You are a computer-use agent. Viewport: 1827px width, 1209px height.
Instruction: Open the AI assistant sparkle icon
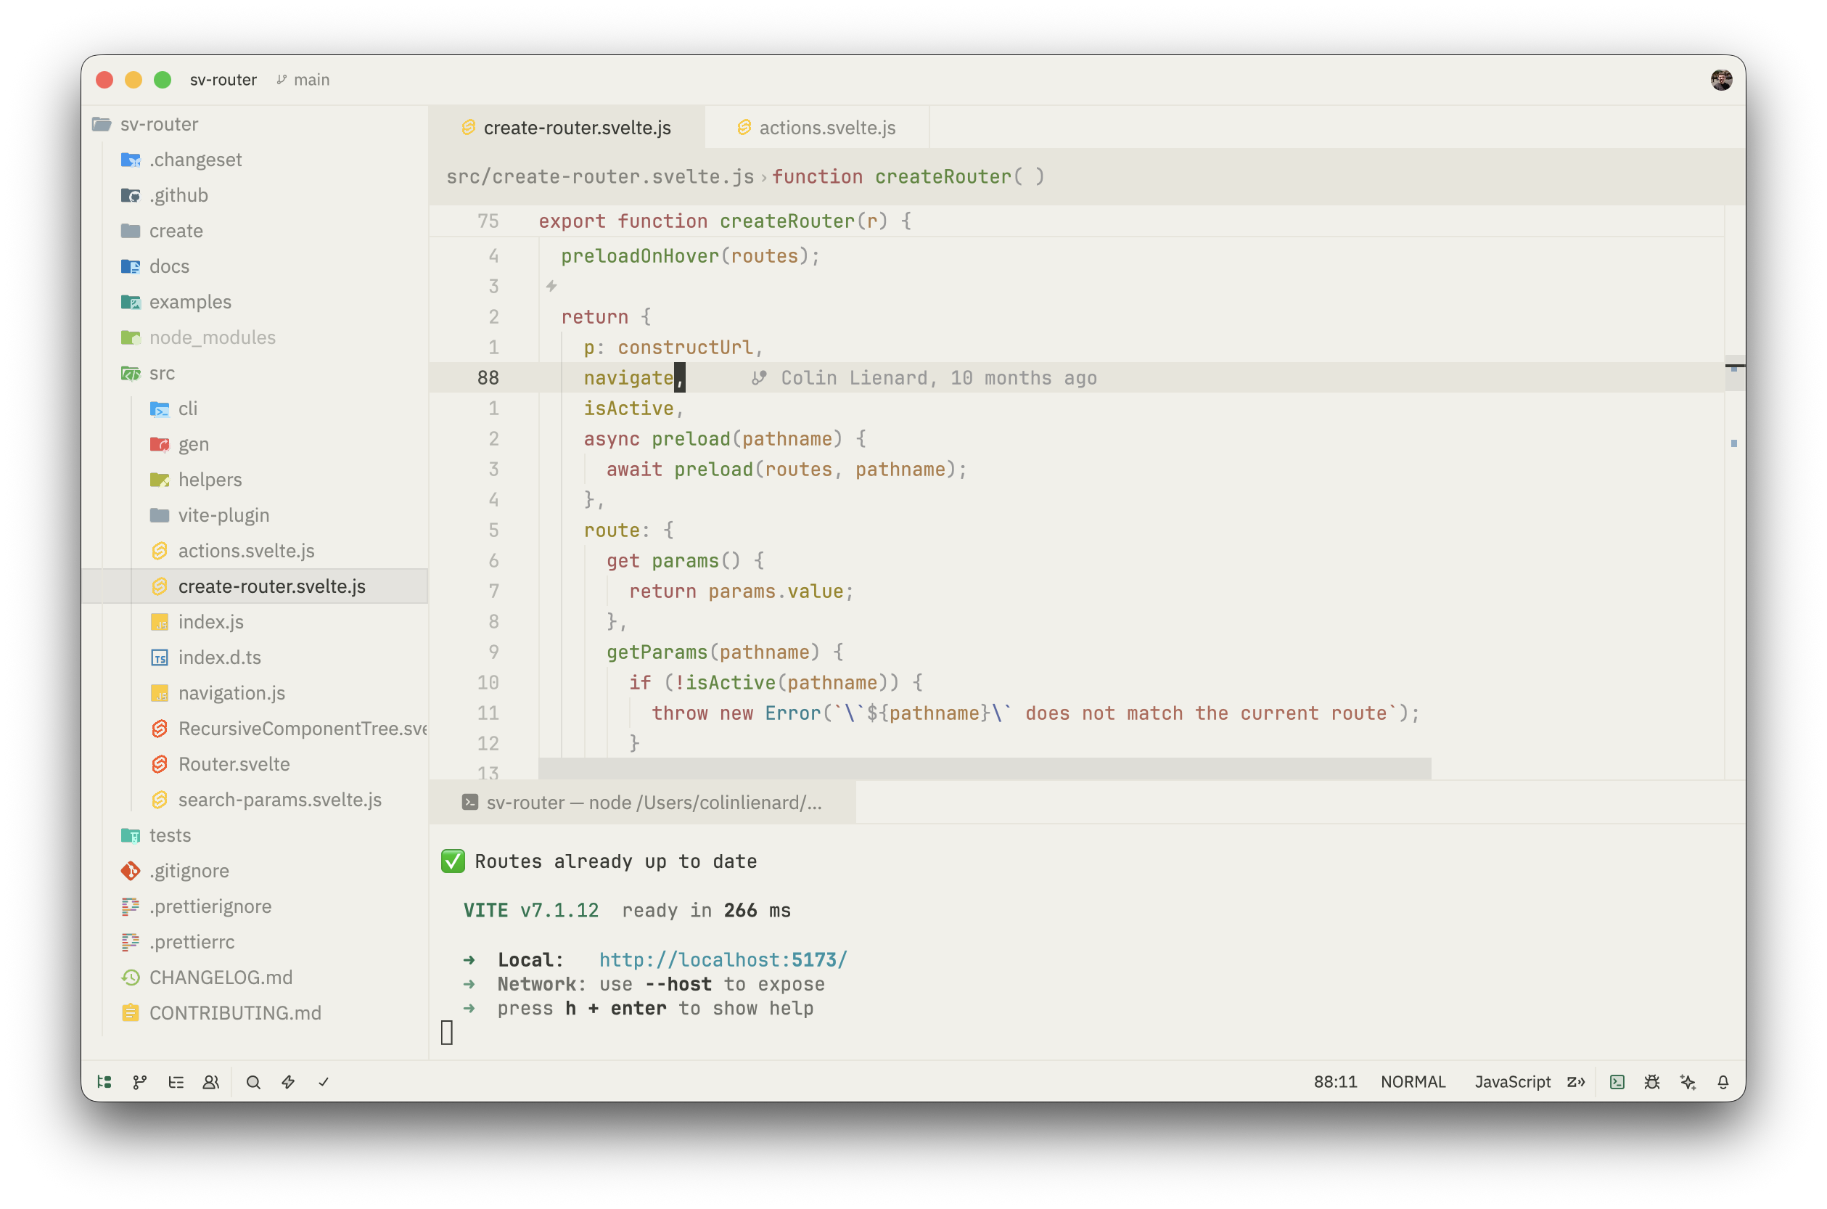click(x=1688, y=1082)
